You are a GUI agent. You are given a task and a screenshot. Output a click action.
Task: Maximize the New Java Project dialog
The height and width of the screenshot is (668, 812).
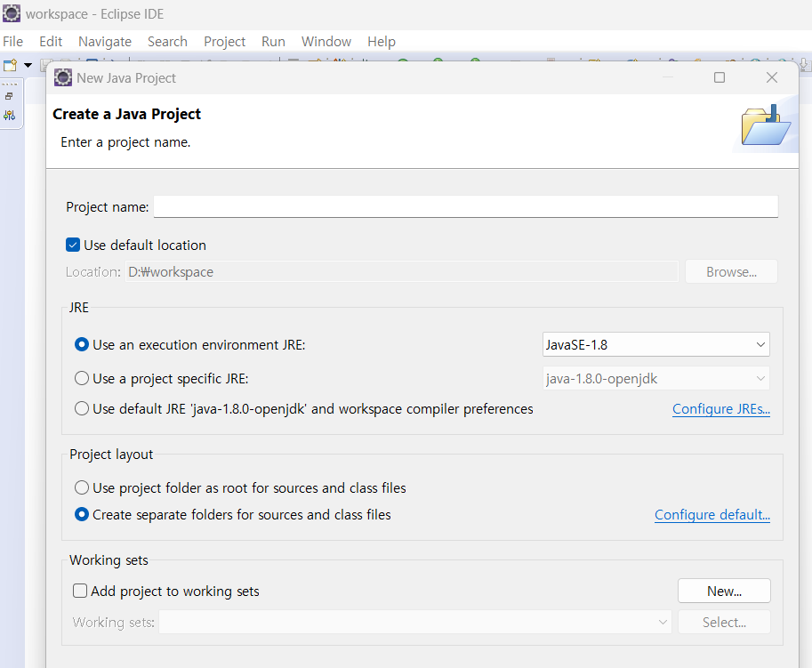pos(720,77)
